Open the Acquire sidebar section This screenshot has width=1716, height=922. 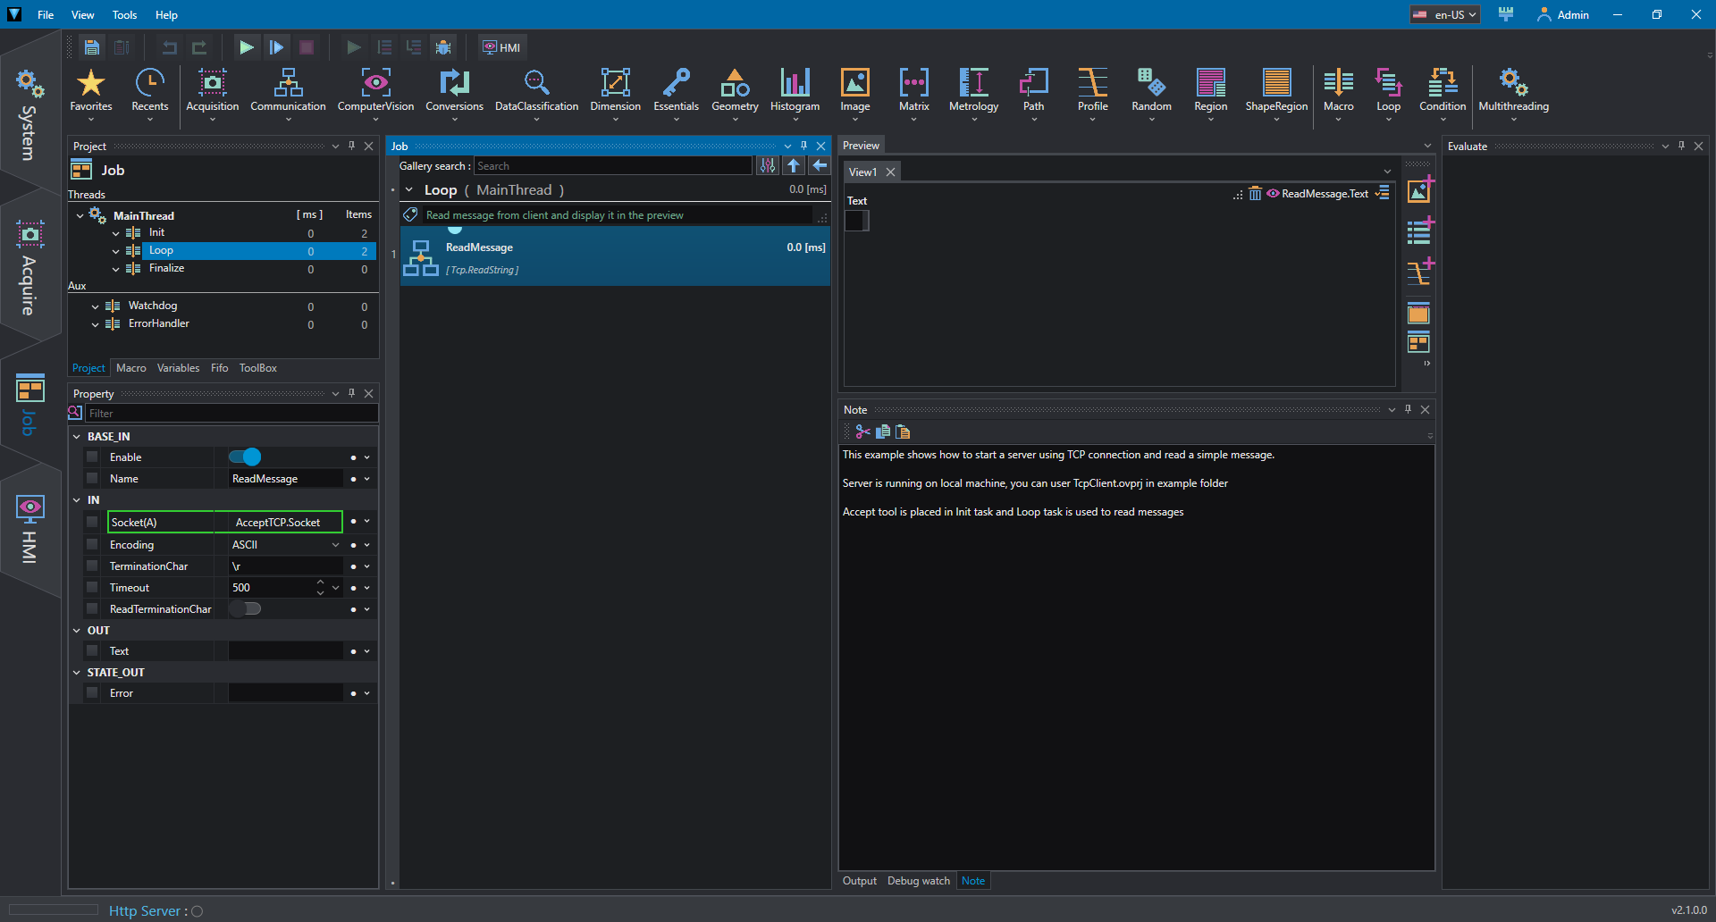29,268
